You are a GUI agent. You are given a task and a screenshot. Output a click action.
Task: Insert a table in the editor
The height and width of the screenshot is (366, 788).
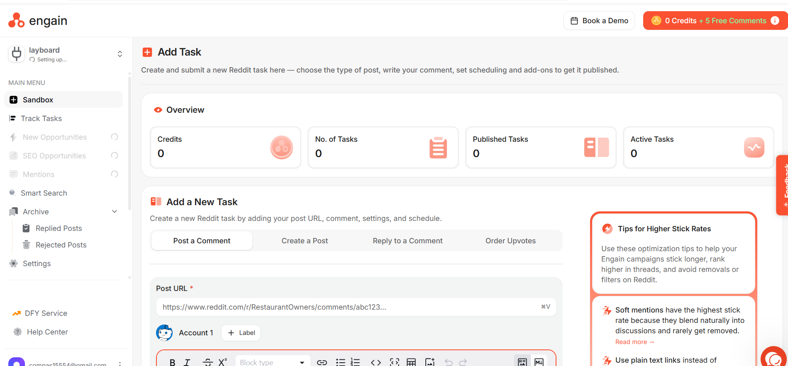(411, 362)
